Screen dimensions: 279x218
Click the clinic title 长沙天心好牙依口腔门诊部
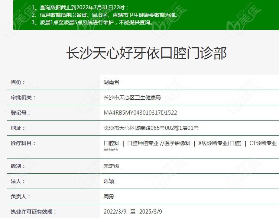tap(146, 54)
